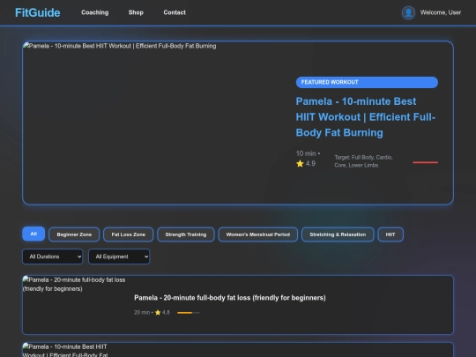Screen dimensions: 476x357
Task: Expand the All Equipment dropdown
Action: pyautogui.click(x=119, y=257)
